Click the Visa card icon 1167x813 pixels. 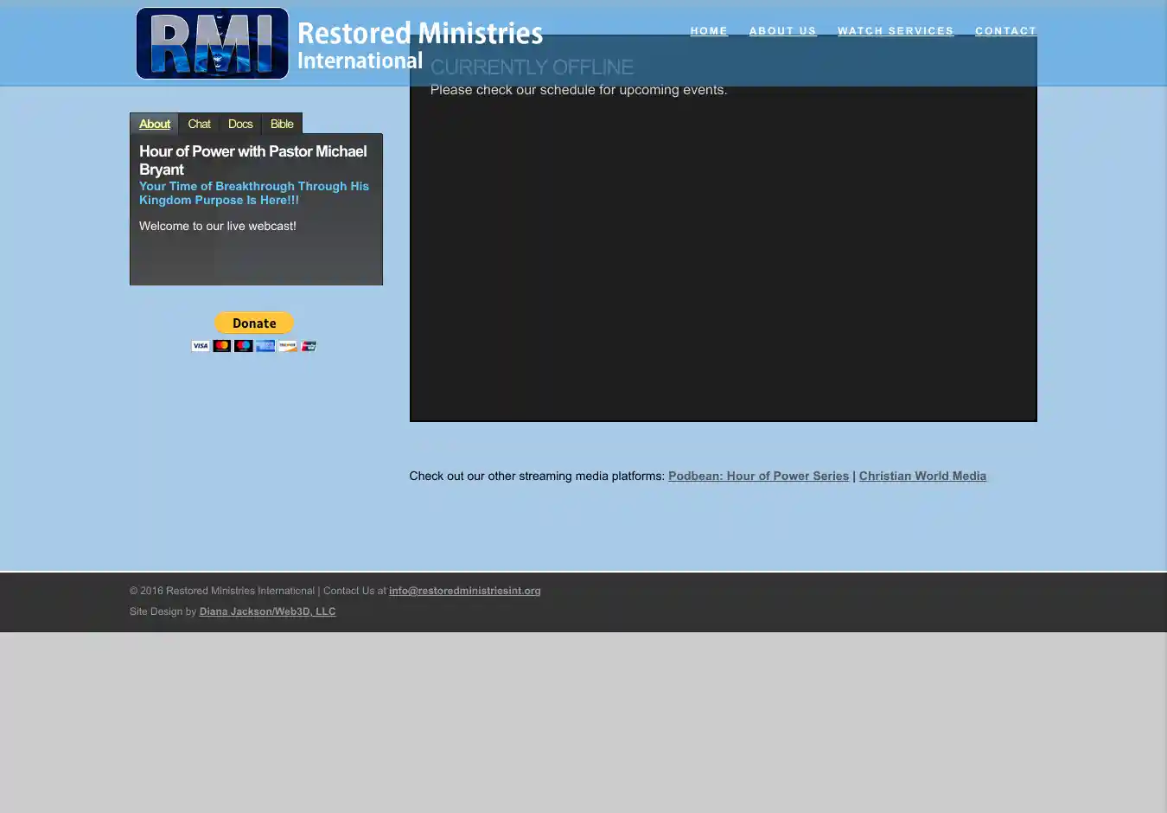(201, 346)
